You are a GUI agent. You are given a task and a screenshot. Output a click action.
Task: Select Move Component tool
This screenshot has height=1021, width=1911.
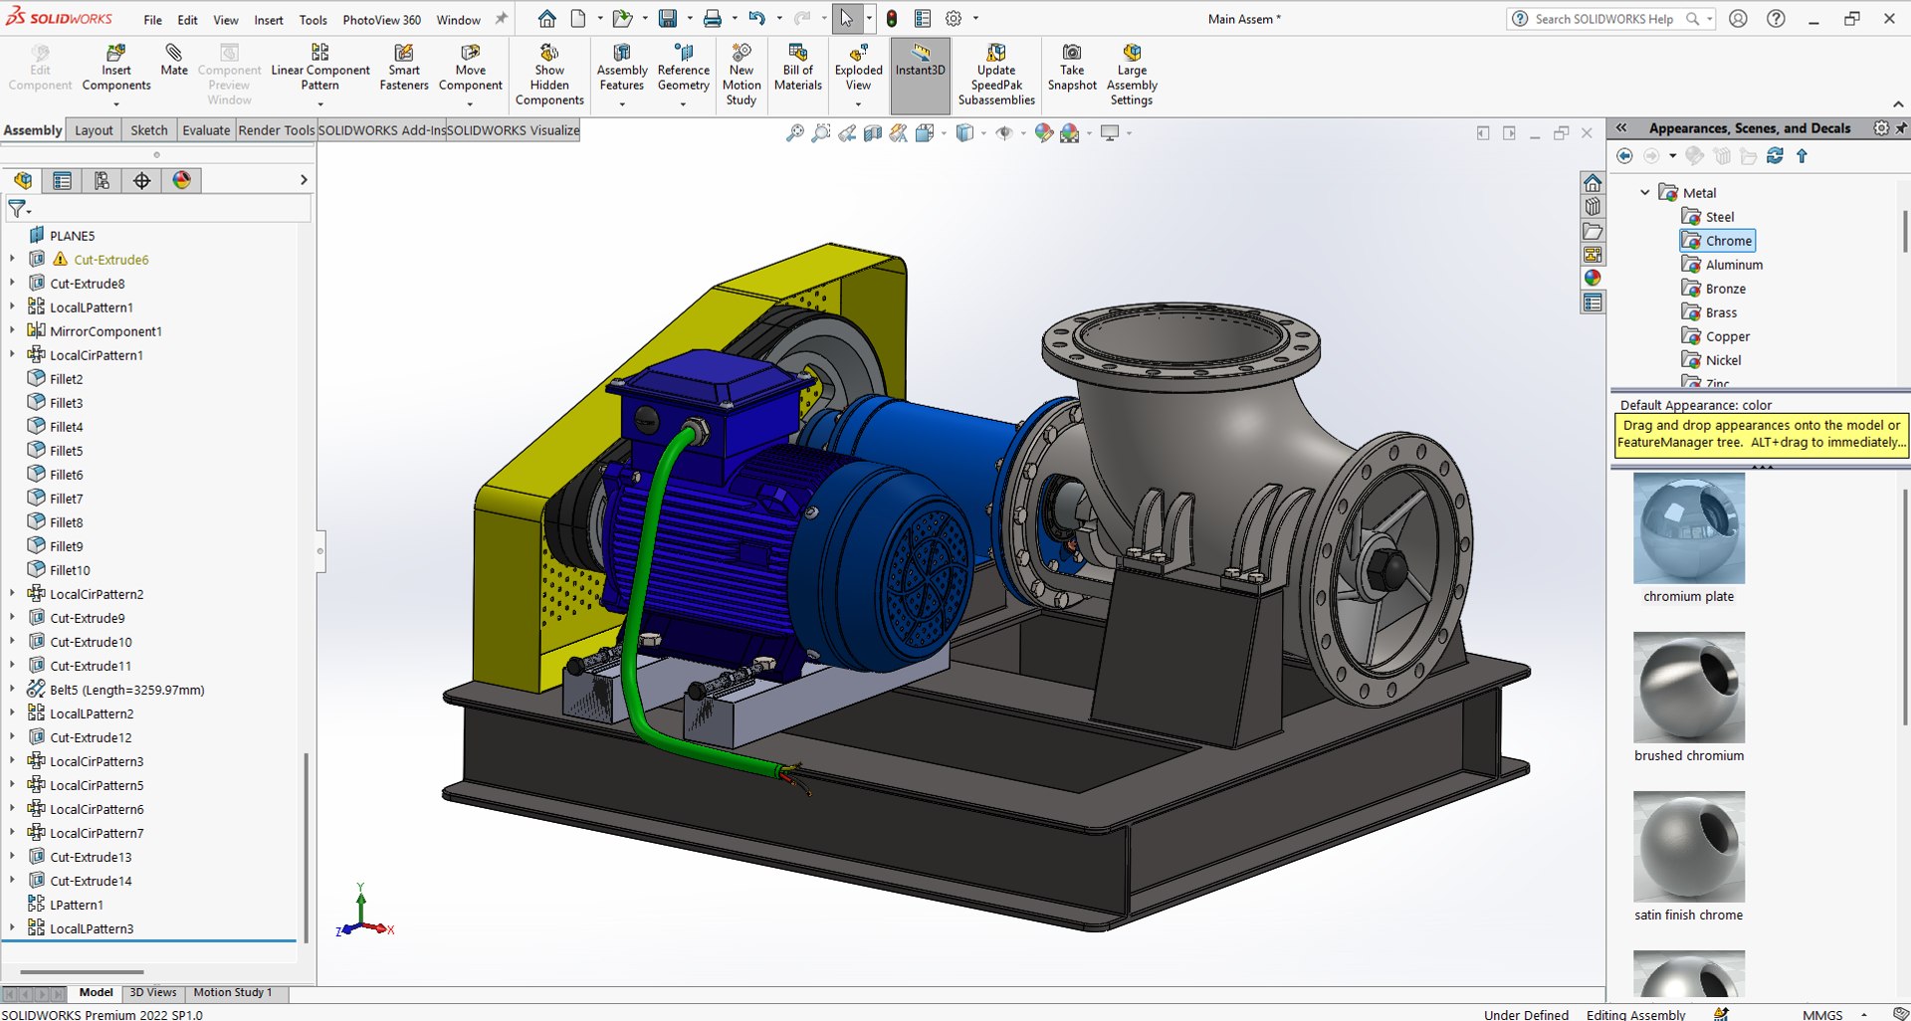[x=470, y=68]
